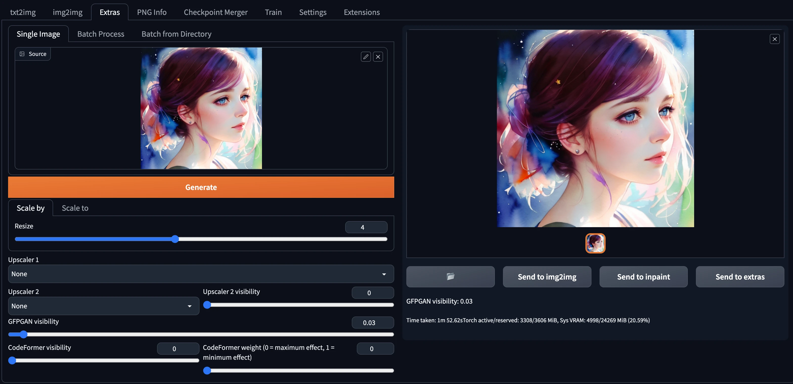This screenshot has width=793, height=384.
Task: Click the Resize value input field
Action: click(x=366, y=227)
